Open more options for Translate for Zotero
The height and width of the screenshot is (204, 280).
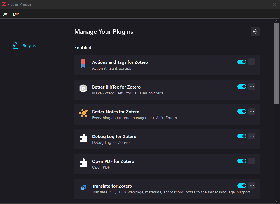pyautogui.click(x=252, y=186)
